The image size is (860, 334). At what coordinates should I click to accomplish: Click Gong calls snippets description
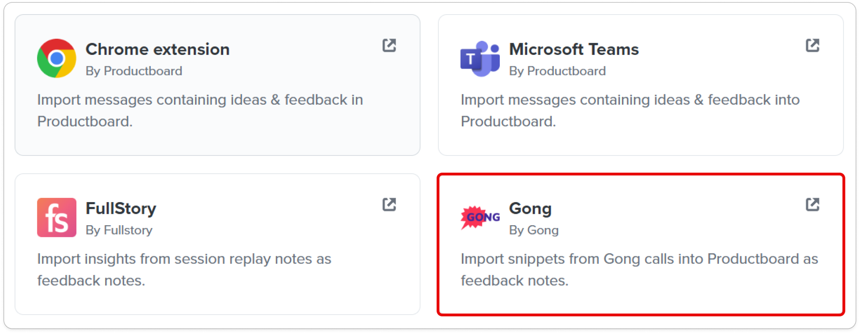point(639,270)
